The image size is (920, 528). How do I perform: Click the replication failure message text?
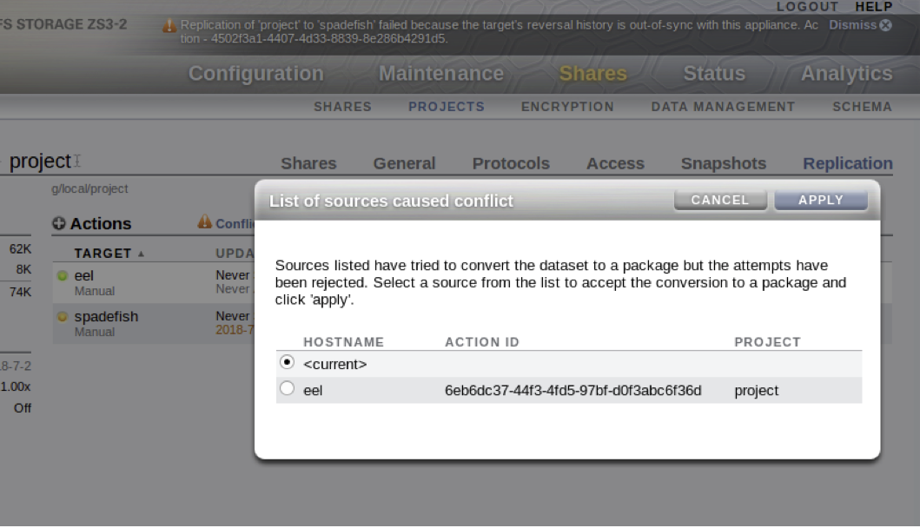(x=499, y=31)
